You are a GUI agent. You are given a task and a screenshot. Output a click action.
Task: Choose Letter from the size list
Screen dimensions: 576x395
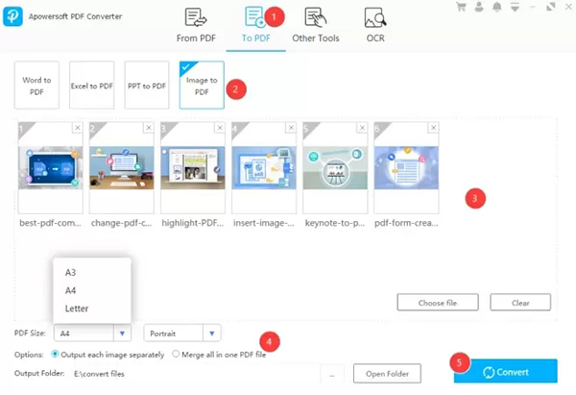(76, 309)
